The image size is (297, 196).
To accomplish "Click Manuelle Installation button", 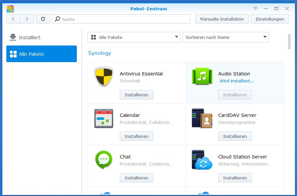I will pos(222,19).
